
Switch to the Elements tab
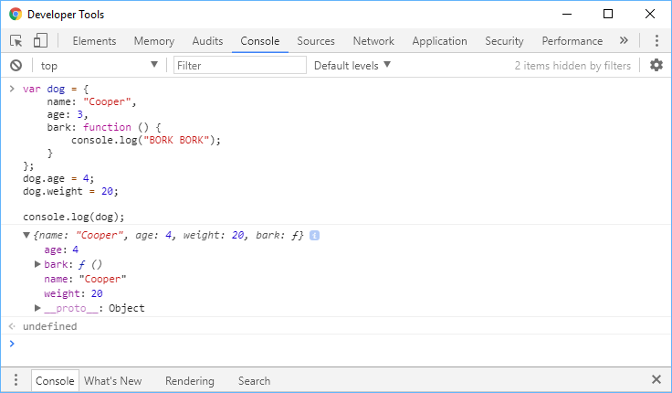point(94,41)
